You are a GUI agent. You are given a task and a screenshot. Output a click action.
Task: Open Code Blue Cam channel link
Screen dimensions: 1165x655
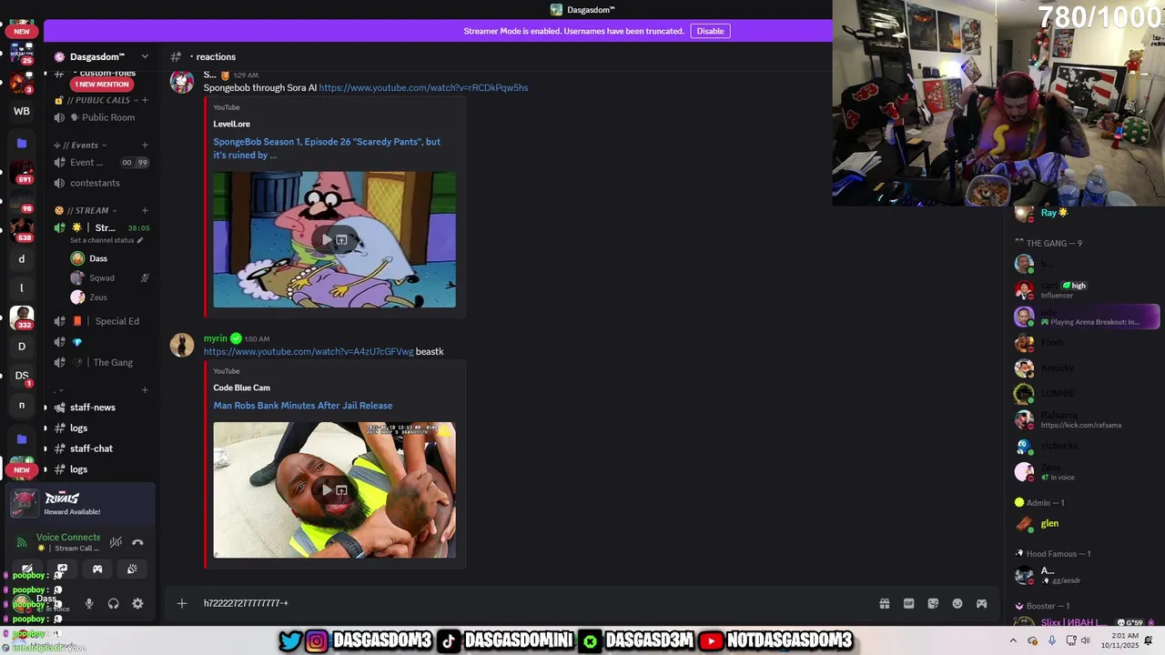tap(242, 388)
